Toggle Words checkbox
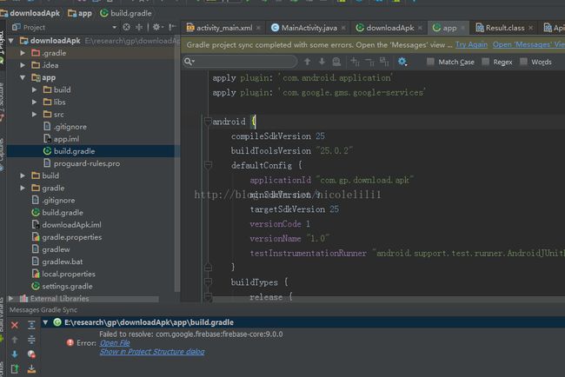This screenshot has height=377, width=565. coord(523,62)
